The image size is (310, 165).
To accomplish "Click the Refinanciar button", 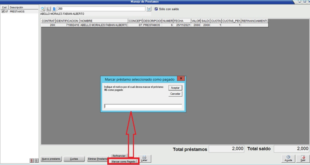I will point(119,155).
